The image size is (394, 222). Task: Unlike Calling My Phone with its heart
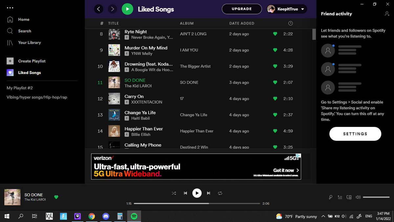pos(275,147)
